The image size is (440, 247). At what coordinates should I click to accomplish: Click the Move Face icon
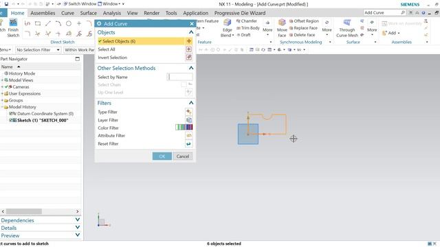pyautogui.click(x=282, y=23)
